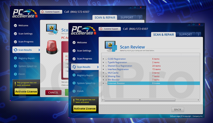Expand the Typelib Registration row
Viewport: 213px width, 123px height.
pyautogui.click(x=103, y=62)
